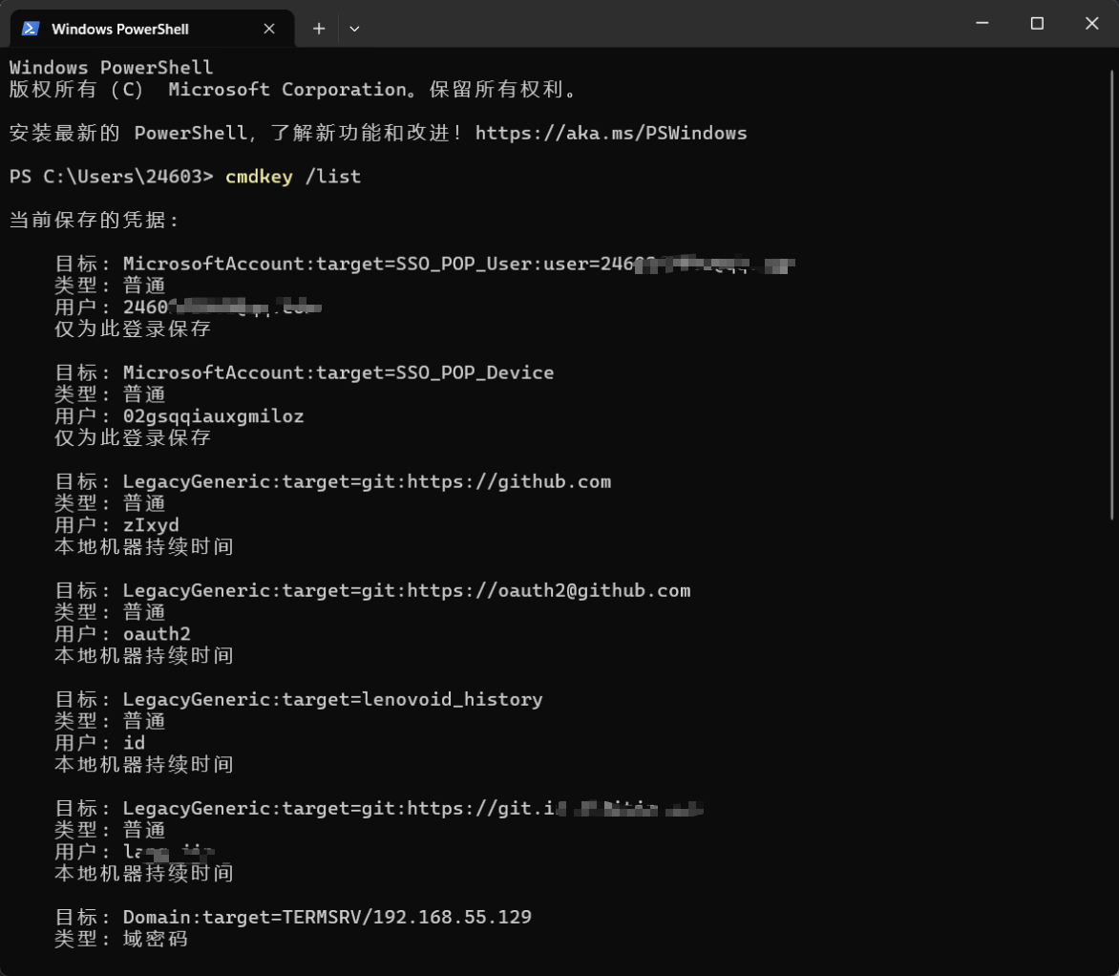
Task: Click the Microsoft Corporation copyright line
Action: coord(292,89)
